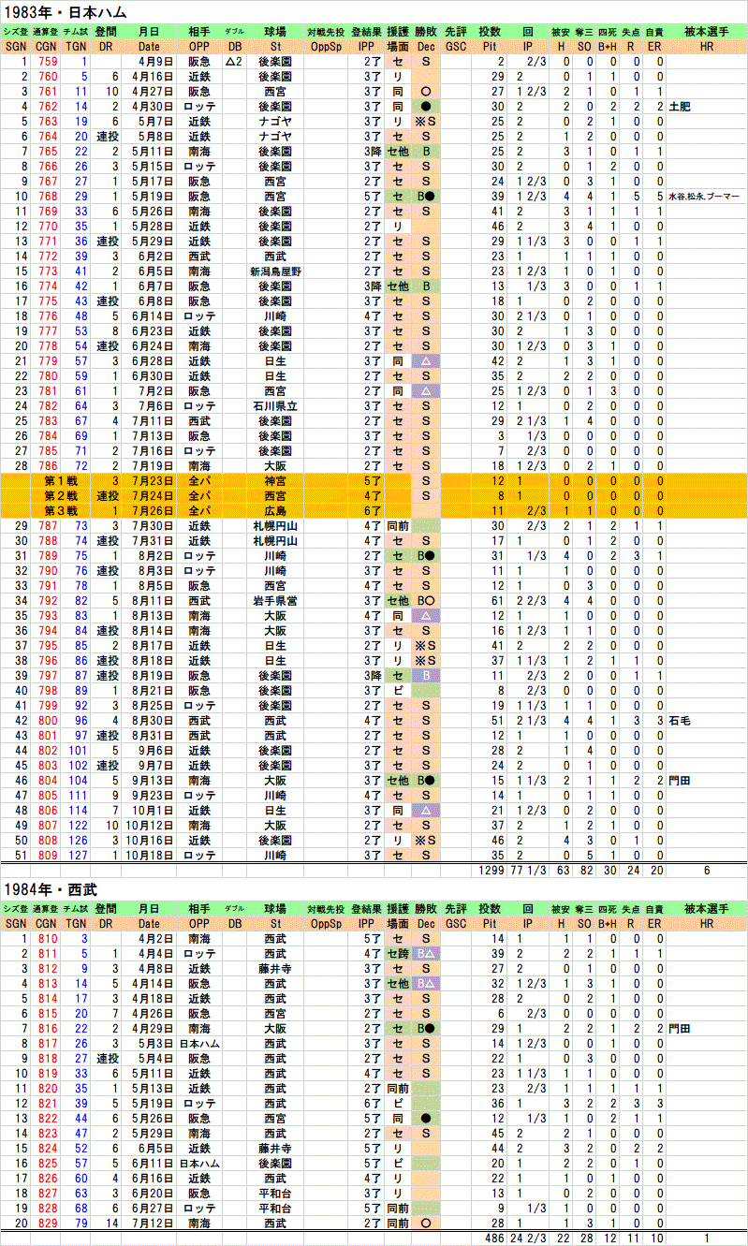The image size is (748, 1246).
Task: Click the 1983 table 'OppSp' header
Action: pos(326,46)
